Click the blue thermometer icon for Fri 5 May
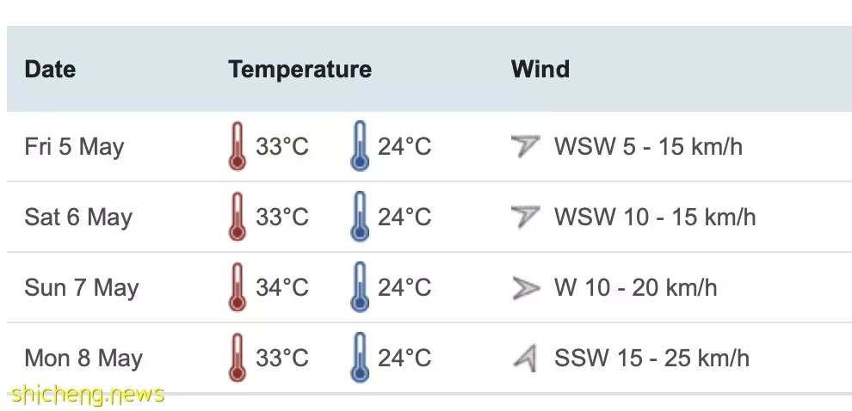Viewport: 852px width, 411px height. click(x=360, y=146)
